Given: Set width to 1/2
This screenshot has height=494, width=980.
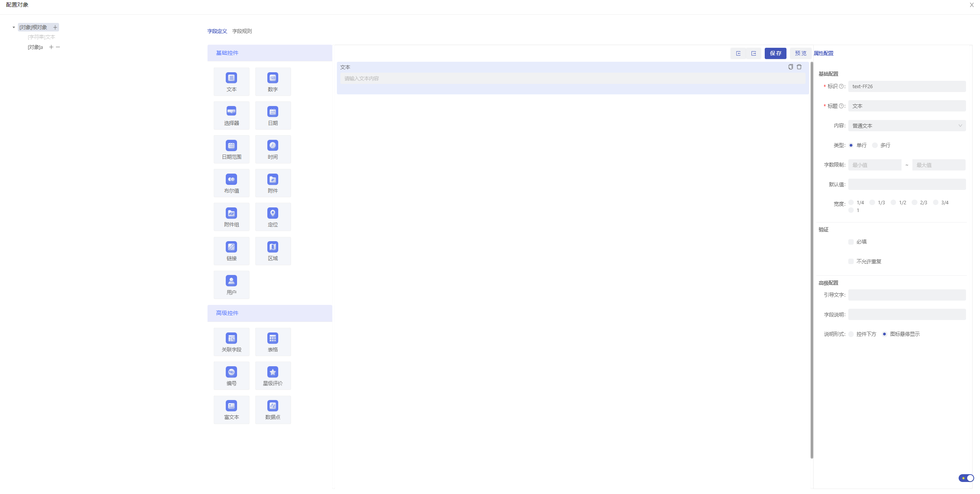Looking at the screenshot, I should pos(893,202).
